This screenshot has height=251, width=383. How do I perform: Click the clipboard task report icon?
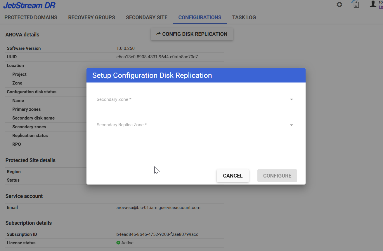(356, 4)
